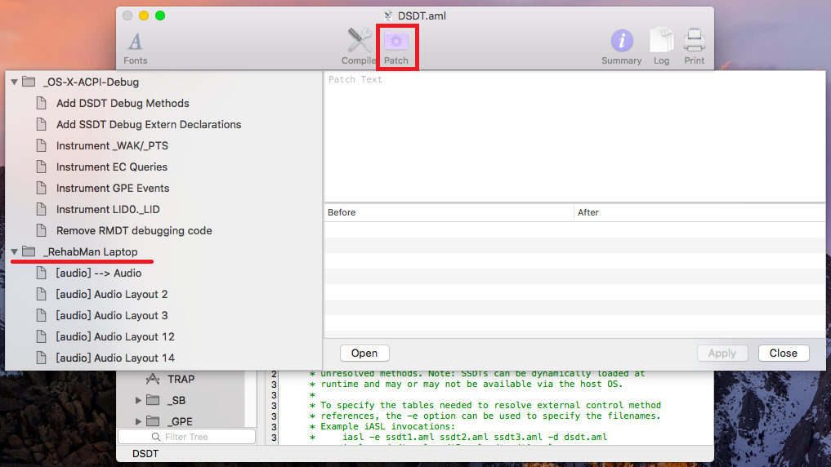The image size is (831, 467).
Task: Select Add SSDT Debug Extern Declarations
Action: (x=149, y=124)
